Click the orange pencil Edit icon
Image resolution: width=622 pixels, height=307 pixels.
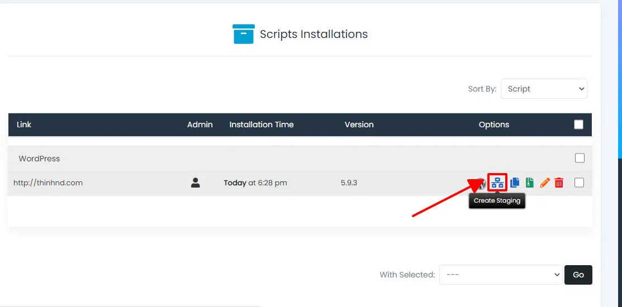click(x=544, y=183)
